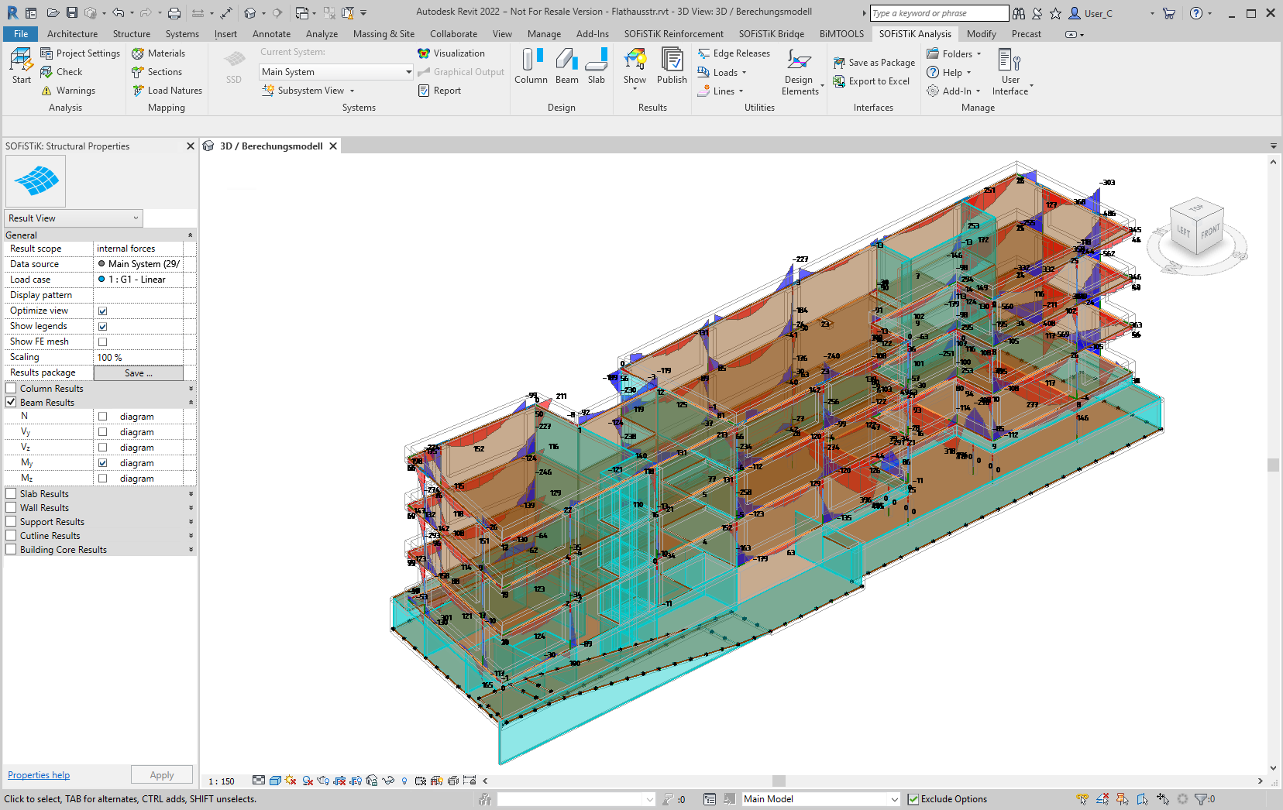This screenshot has height=810, width=1283.
Task: Click the Save results package button
Action: 138,373
